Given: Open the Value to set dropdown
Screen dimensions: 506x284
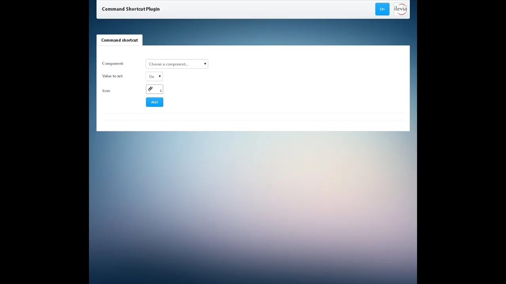Looking at the screenshot, I should [154, 77].
